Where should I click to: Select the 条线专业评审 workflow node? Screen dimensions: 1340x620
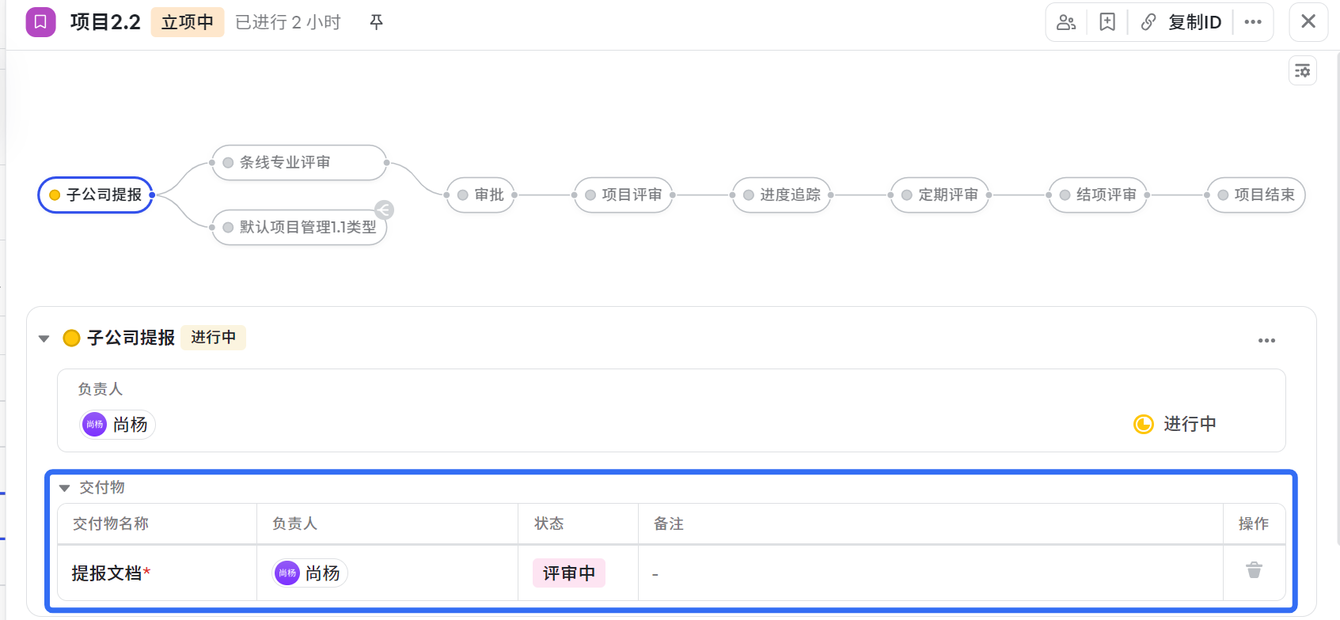click(x=299, y=163)
